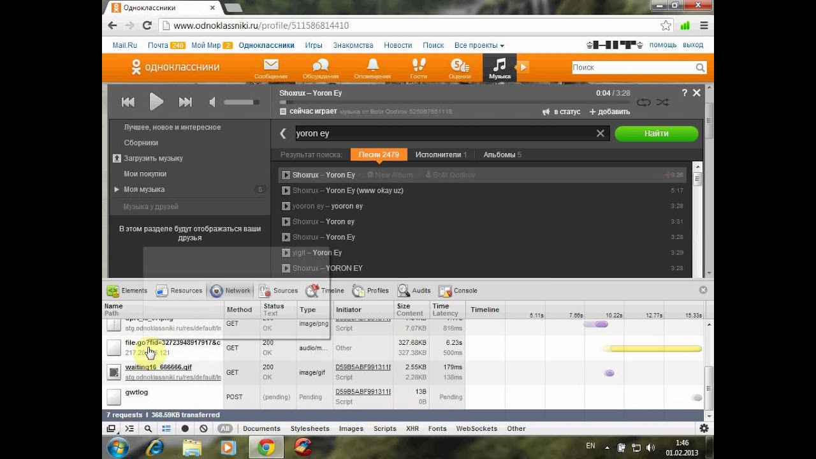Open DevTools Elements panel
Image resolution: width=816 pixels, height=459 pixels.
tap(127, 291)
